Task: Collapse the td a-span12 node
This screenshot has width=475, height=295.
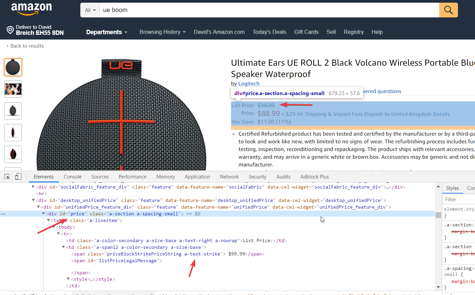Action: (x=63, y=247)
